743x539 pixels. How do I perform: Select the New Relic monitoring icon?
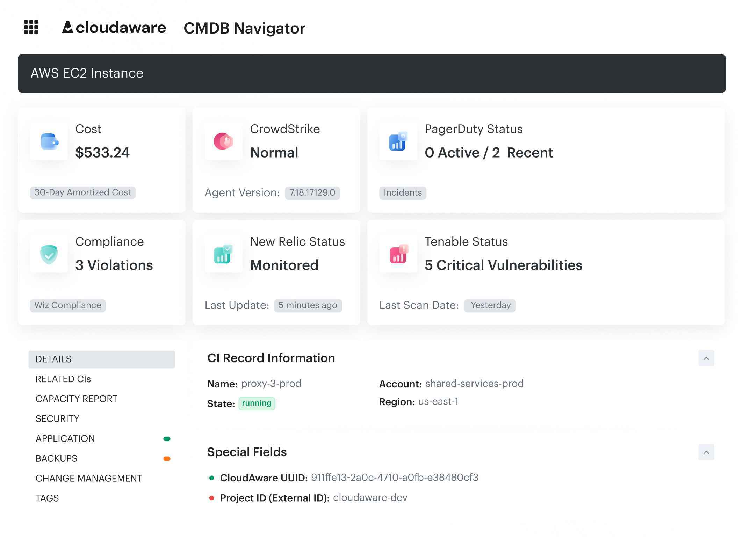(x=223, y=254)
